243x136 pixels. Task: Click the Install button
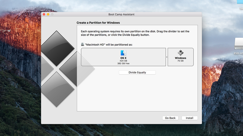click(190, 118)
